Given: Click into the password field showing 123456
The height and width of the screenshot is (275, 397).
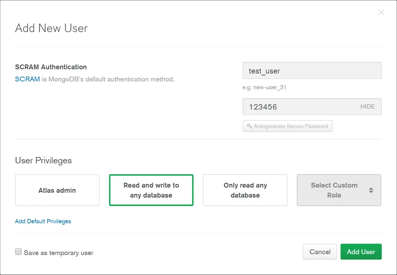Looking at the screenshot, I should [x=300, y=107].
